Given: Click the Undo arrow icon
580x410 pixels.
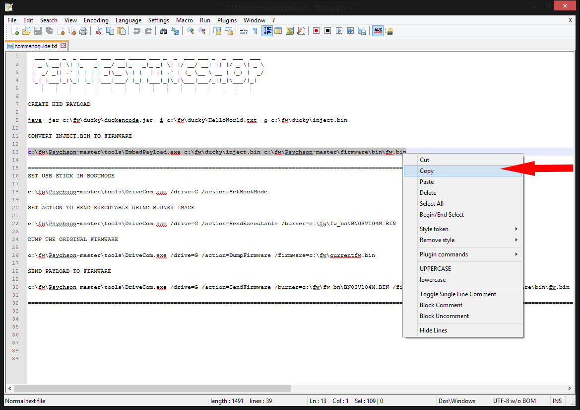Looking at the screenshot, I should click(x=137, y=31).
